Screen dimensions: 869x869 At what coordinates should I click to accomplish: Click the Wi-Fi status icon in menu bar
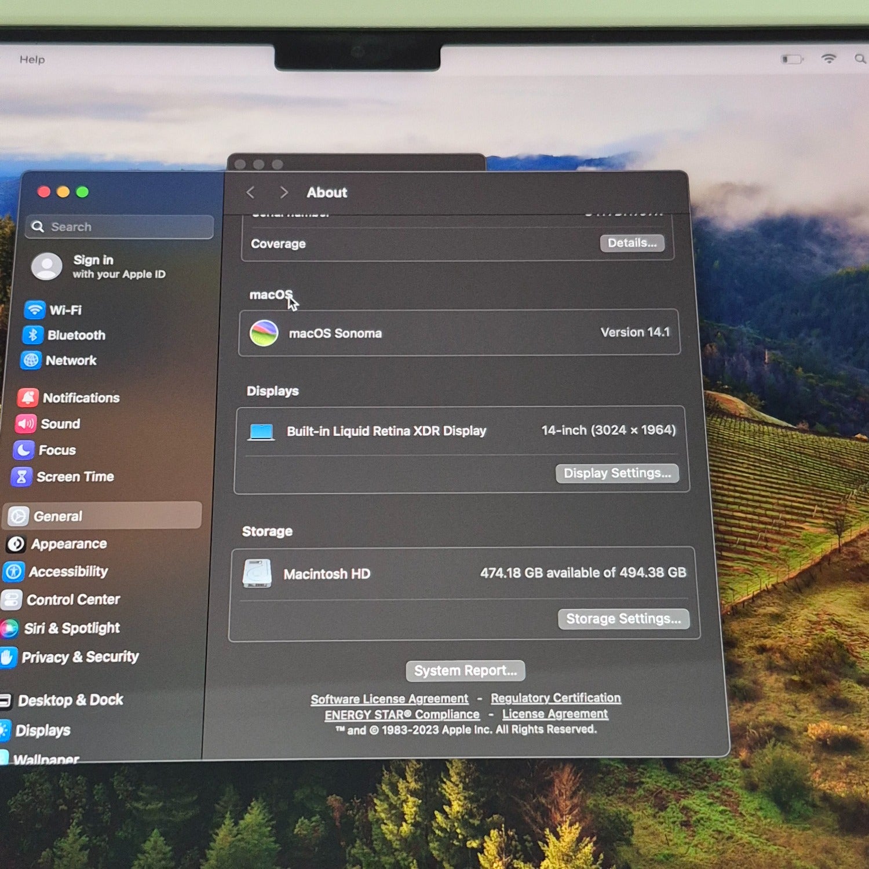[829, 59]
